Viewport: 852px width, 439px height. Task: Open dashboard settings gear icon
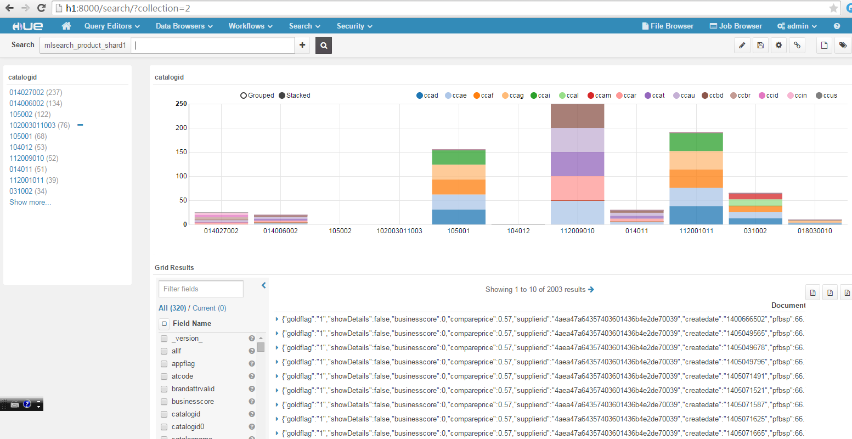[x=778, y=46]
